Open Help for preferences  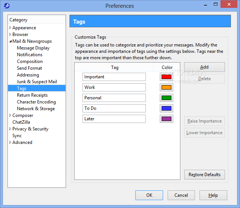click(213, 195)
